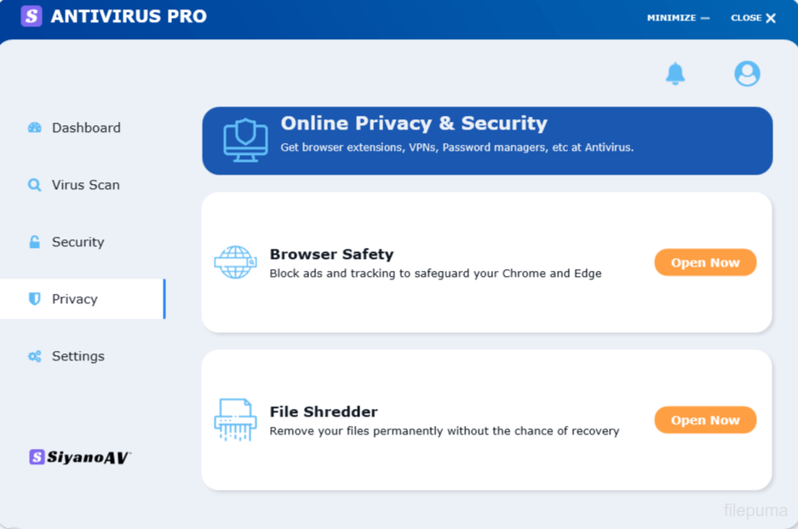Image resolution: width=798 pixels, height=529 pixels.
Task: Click the Security padlock icon
Action: [x=35, y=242]
